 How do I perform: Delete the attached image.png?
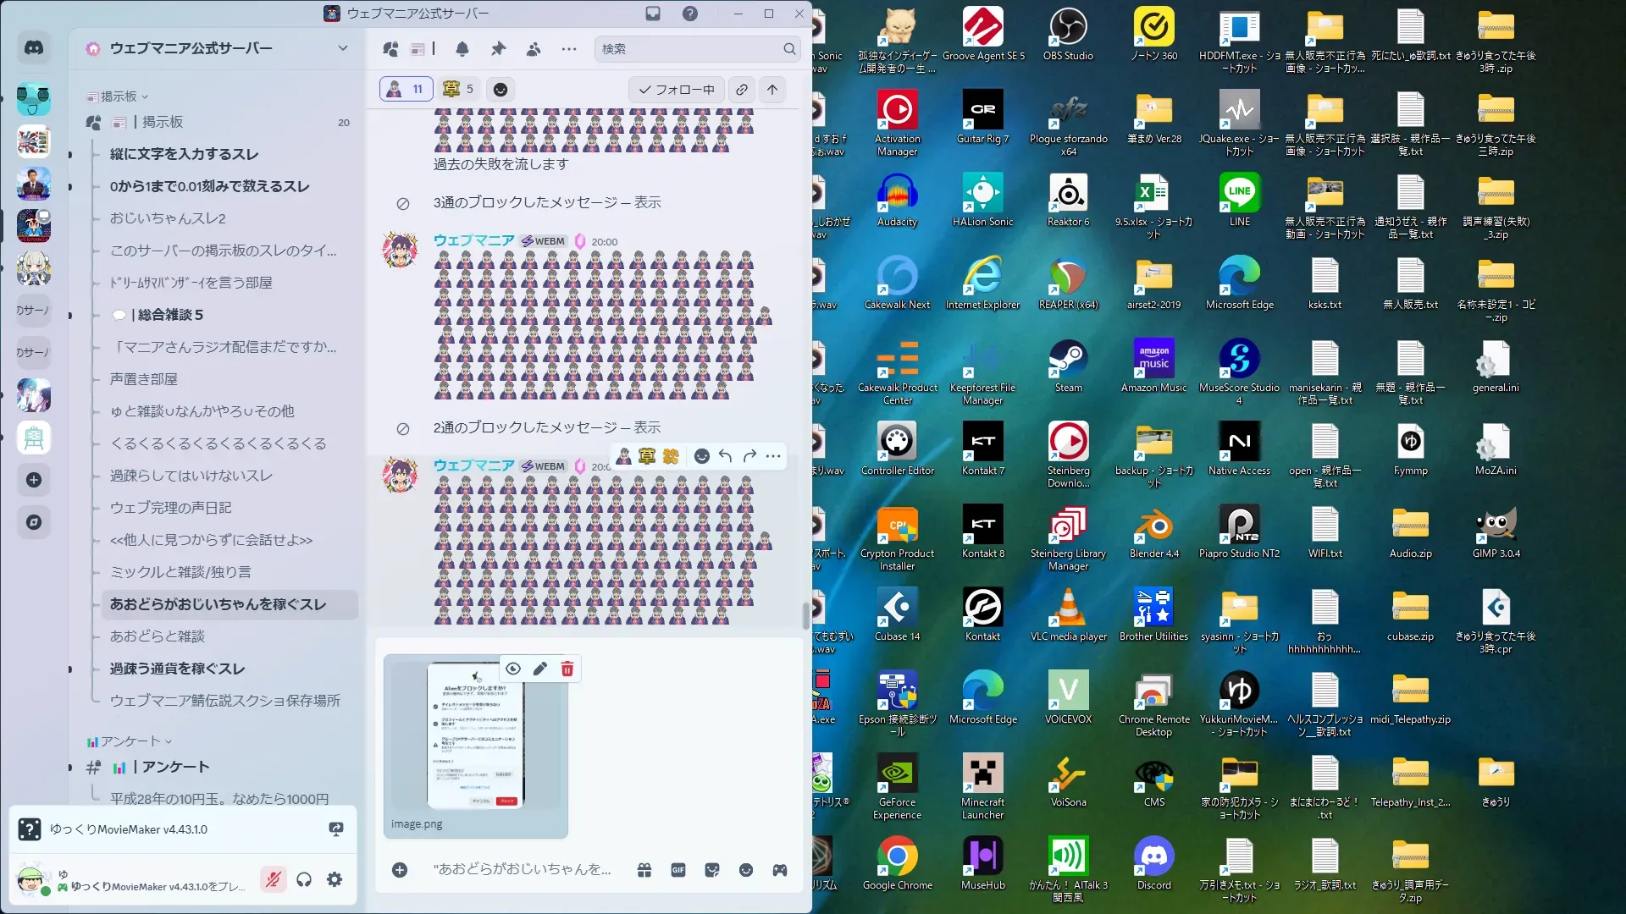567,669
